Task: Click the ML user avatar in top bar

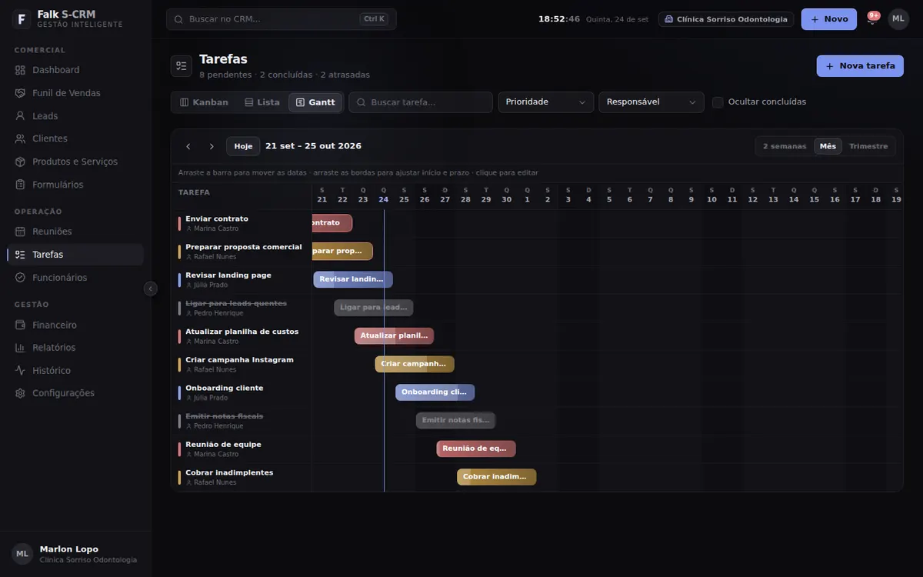Action: [x=898, y=19]
